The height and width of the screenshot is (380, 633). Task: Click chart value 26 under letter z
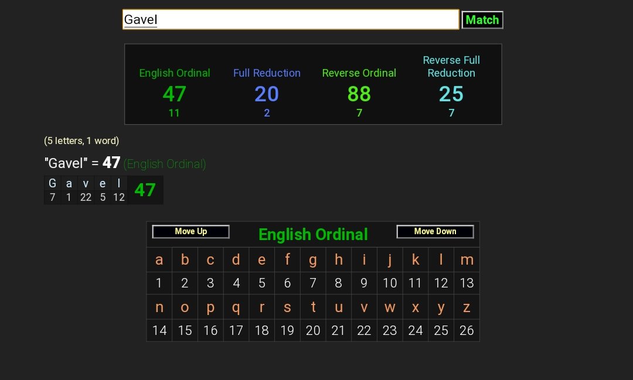pos(467,330)
